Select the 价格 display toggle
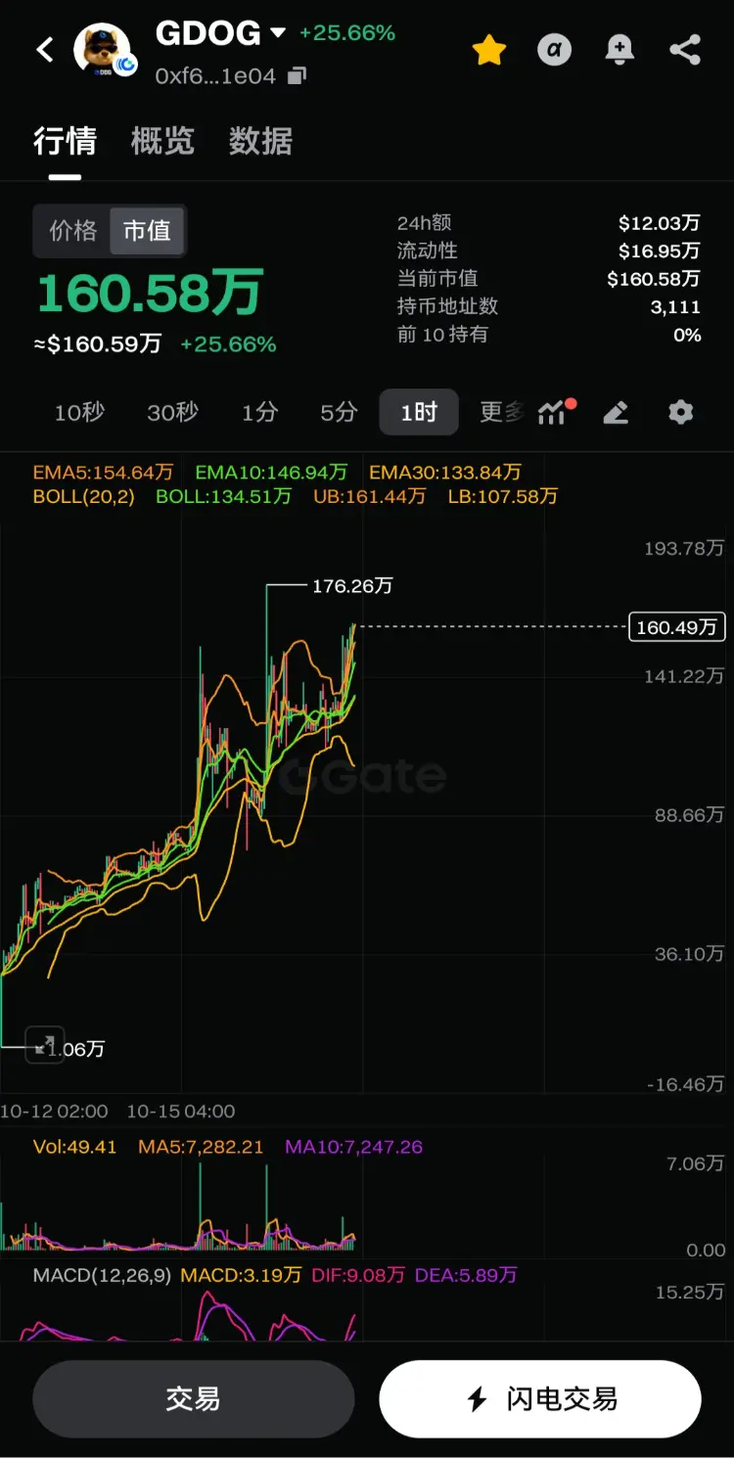 (73, 231)
